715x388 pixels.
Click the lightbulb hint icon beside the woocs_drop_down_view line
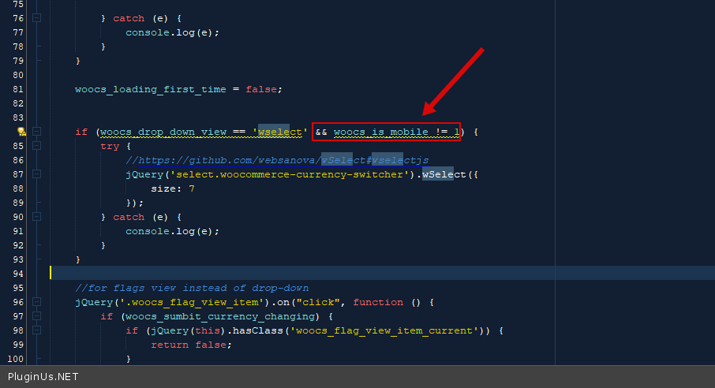point(21,132)
